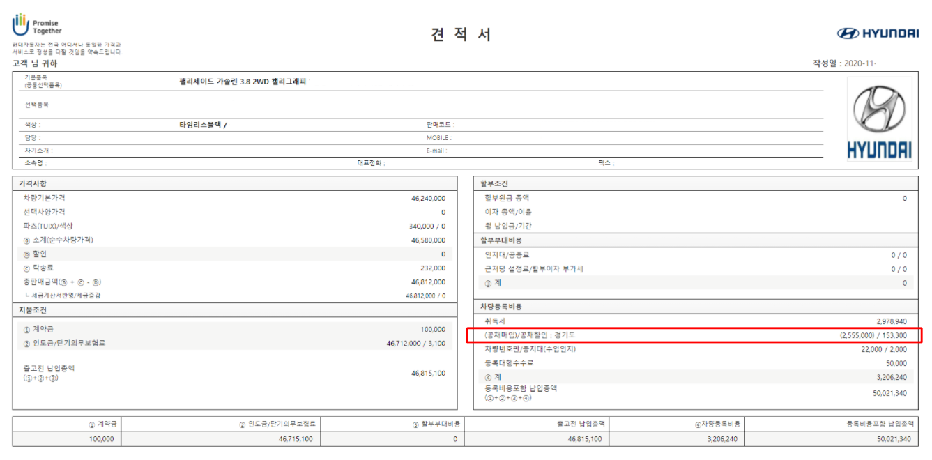Click the 인지대/공증료 label
The width and height of the screenshot is (932, 460).
(507, 254)
